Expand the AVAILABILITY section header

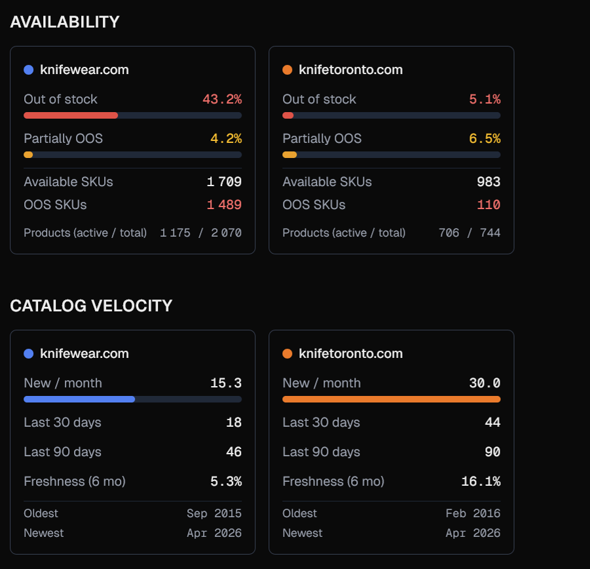point(64,21)
